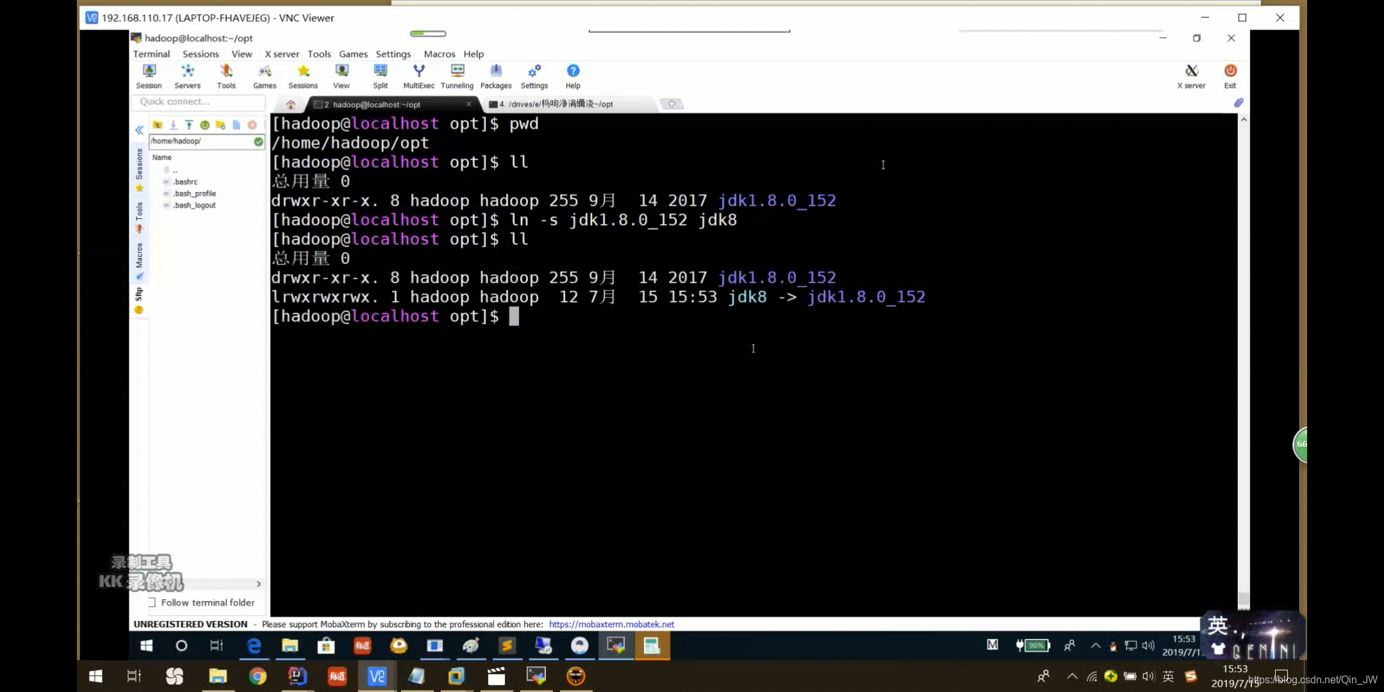The image size is (1384, 692).
Task: Click the paperclip attachment icon
Action: click(1239, 103)
